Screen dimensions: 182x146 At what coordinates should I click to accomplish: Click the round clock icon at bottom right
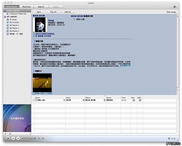169,138
